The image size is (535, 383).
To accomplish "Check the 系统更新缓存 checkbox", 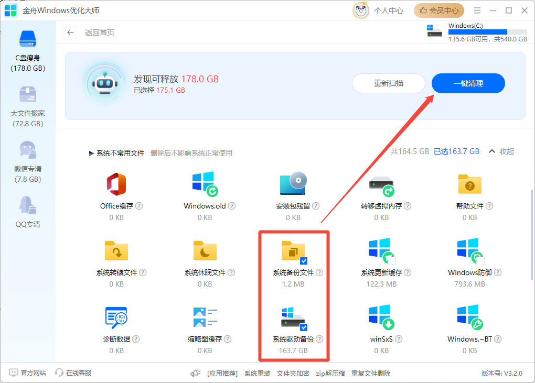I will 392,261.
